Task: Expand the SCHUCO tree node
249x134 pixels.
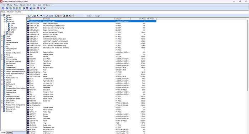Action: 4,32
